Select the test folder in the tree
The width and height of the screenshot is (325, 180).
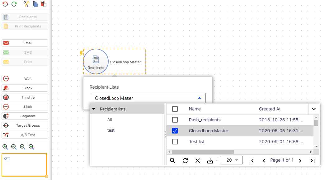(x=111, y=130)
